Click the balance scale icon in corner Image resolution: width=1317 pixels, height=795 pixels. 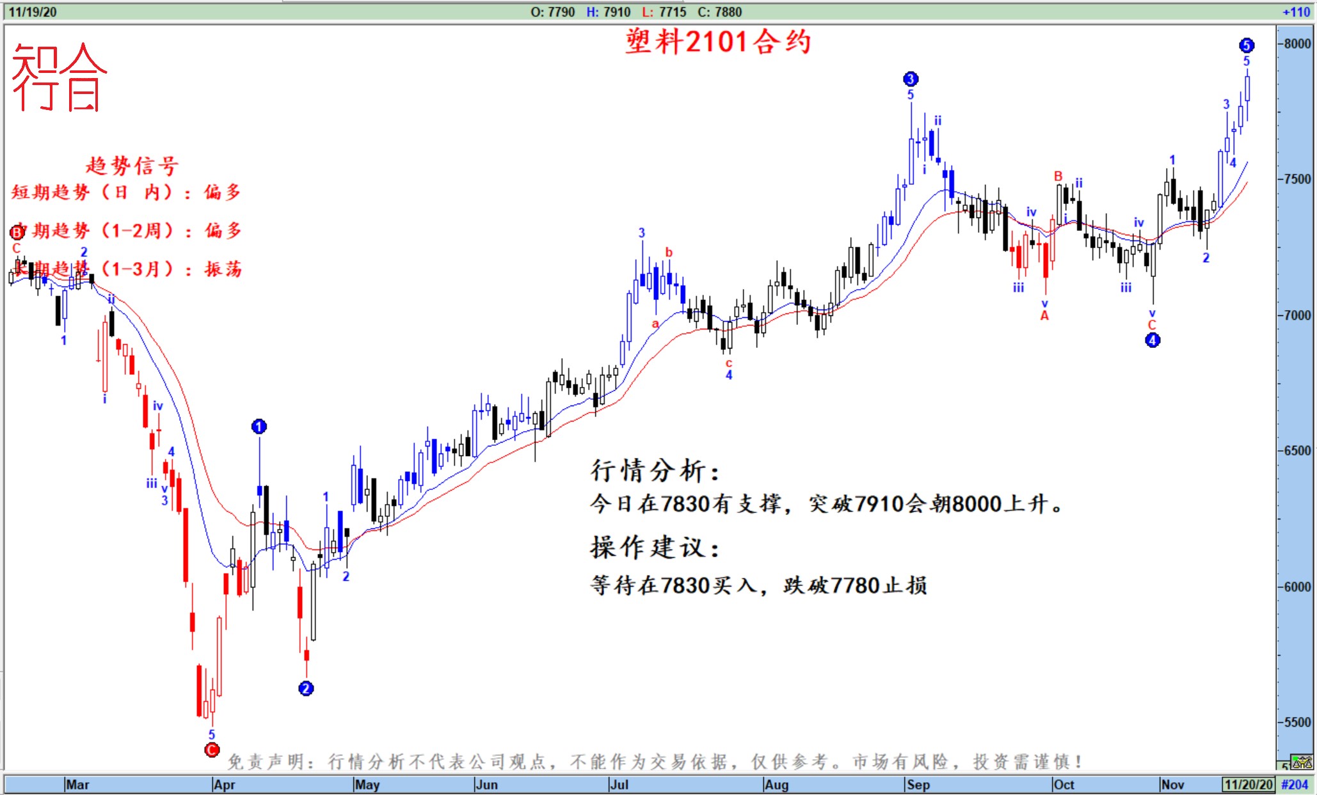tap(1302, 762)
